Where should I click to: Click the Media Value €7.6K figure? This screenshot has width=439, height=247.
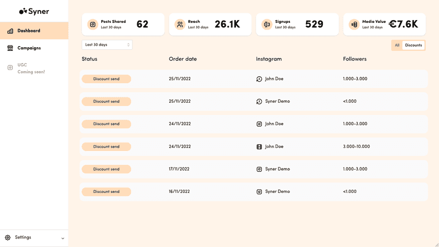coord(403,24)
